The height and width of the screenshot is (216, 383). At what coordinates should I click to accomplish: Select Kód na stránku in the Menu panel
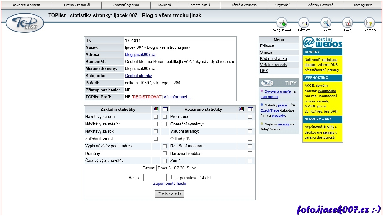pyautogui.click(x=273, y=59)
